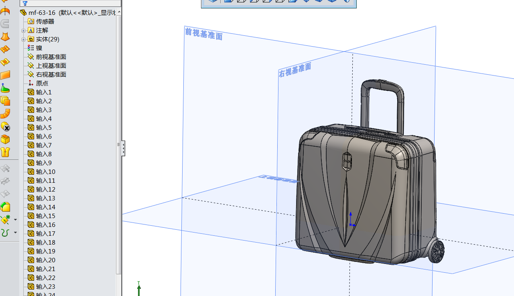Image resolution: width=514 pixels, height=296 pixels.
Task: Select the yellow box Replace Face tool
Action: coord(5,139)
